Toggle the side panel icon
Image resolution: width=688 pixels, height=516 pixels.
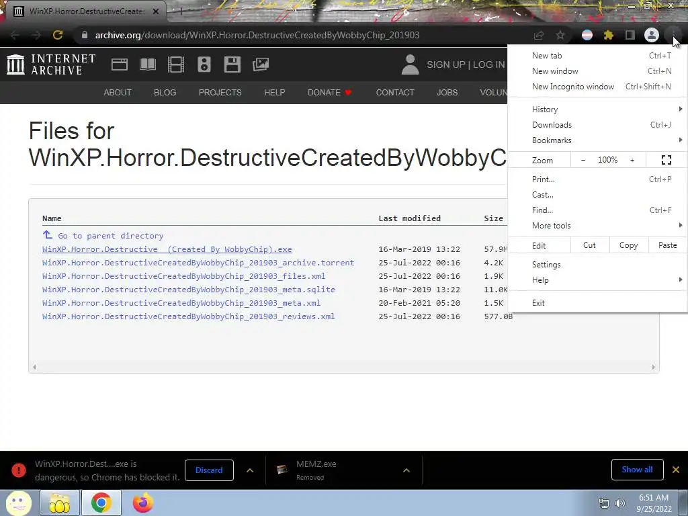point(630,35)
